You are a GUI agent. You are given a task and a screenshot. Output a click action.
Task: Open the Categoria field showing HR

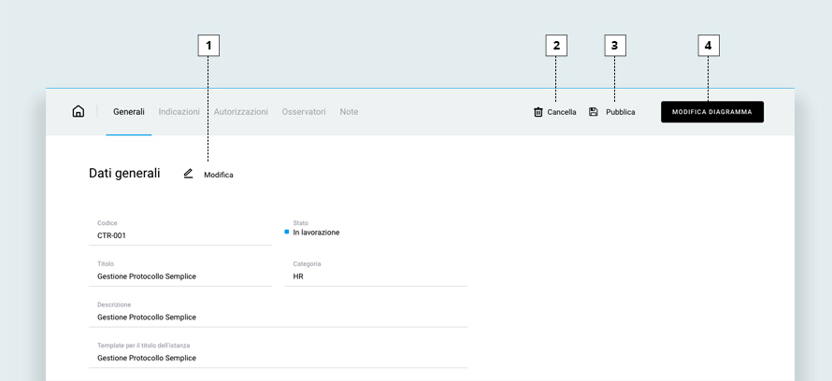coord(376,272)
